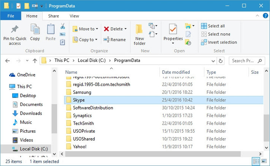Click the search magnifier icon
This screenshot has height=166, width=270.
pos(260,61)
